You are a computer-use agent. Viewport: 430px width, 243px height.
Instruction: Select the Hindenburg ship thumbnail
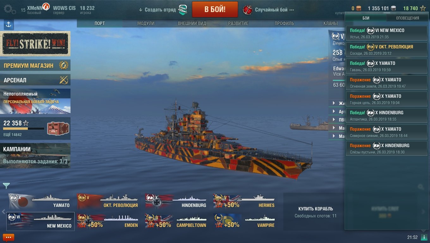click(x=176, y=201)
